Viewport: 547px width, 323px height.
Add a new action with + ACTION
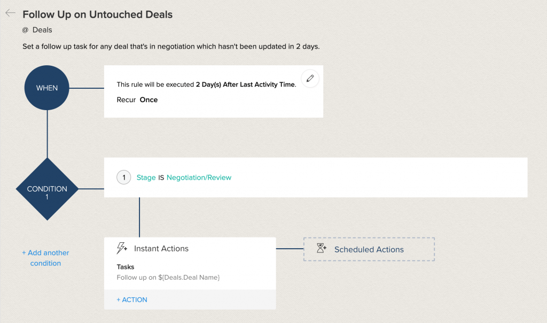coord(132,299)
